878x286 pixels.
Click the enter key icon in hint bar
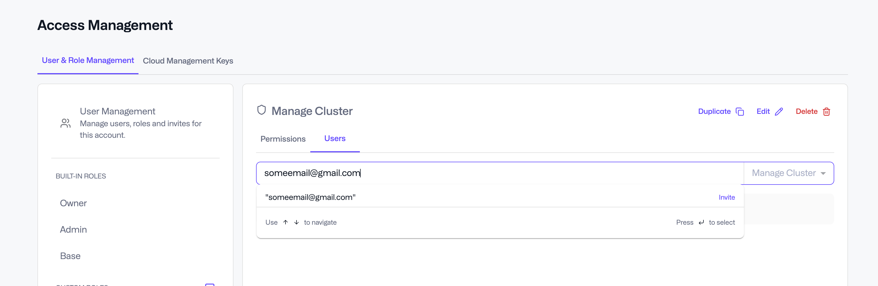(701, 222)
